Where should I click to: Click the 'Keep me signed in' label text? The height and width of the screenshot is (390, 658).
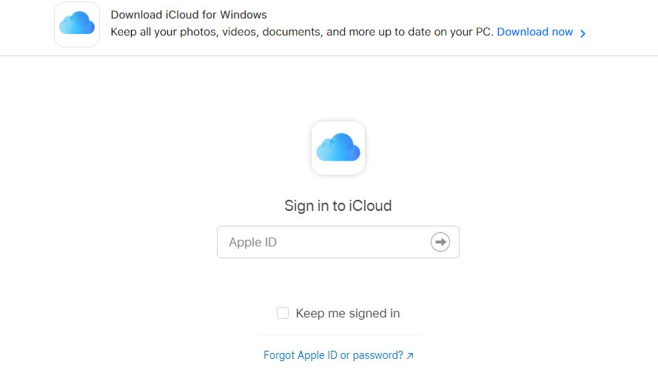347,313
